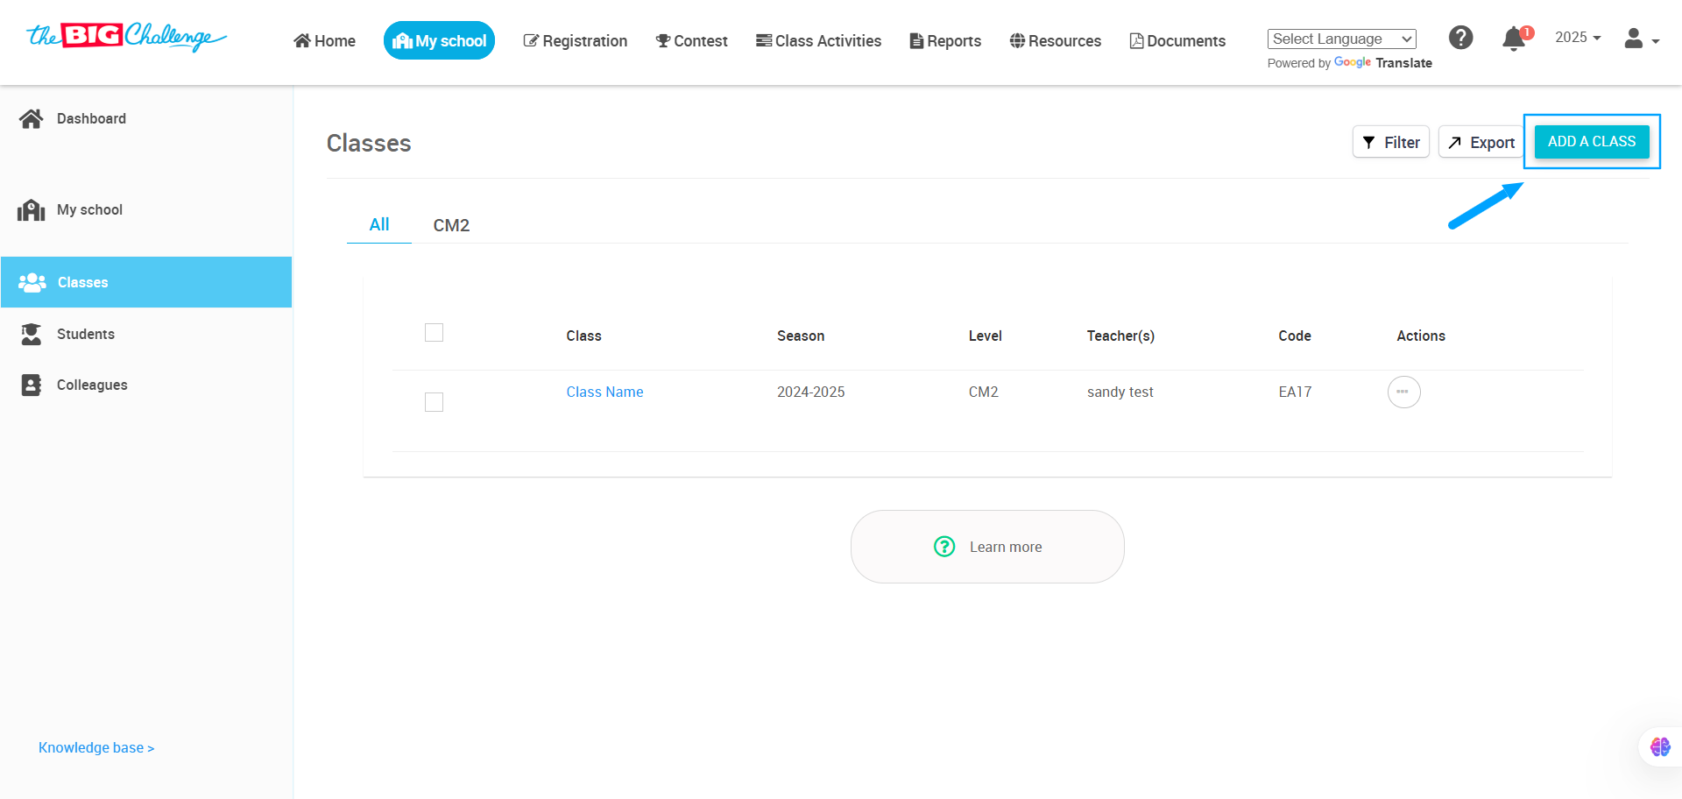Click the Learn more button
The image size is (1682, 799).
click(987, 547)
